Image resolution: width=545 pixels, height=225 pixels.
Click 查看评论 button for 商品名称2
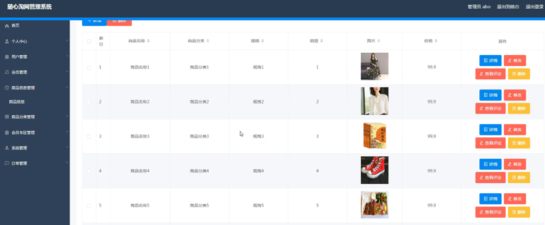(x=490, y=109)
